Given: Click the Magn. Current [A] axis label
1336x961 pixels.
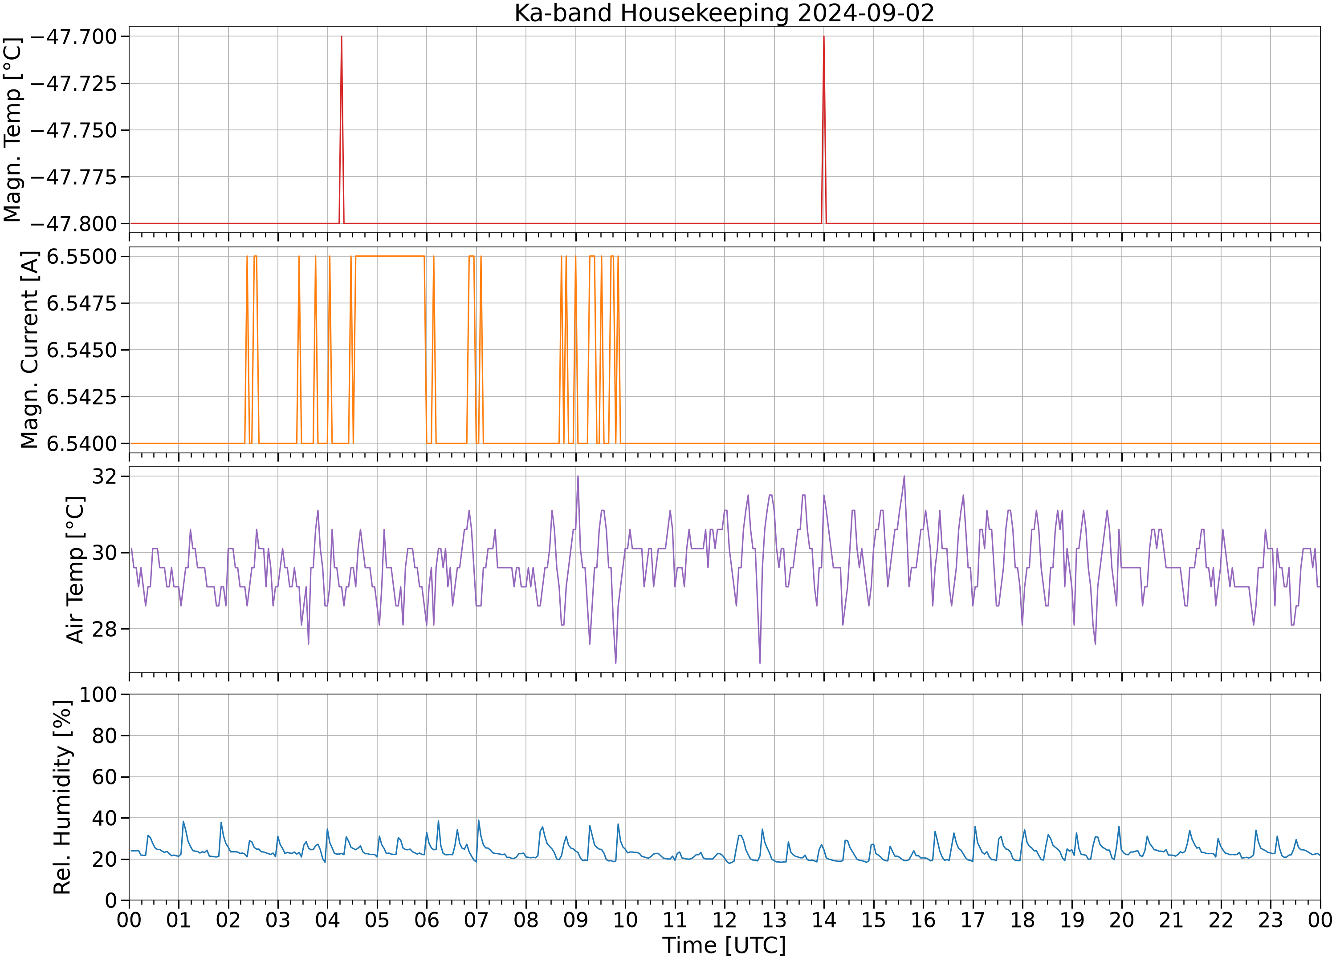Looking at the screenshot, I should (29, 350).
